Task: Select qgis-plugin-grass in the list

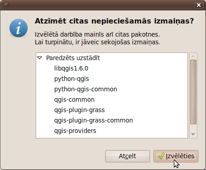Action: pos(112,110)
